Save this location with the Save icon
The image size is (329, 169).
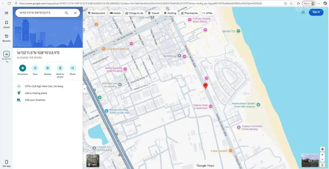click(x=35, y=68)
